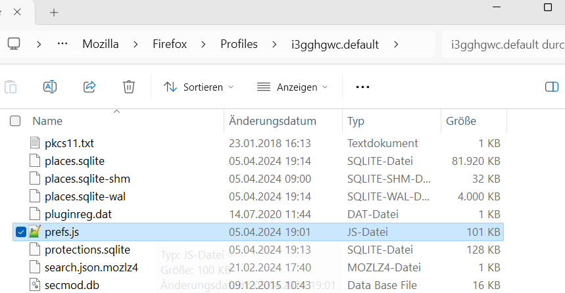Toggle the details pane icon
The image size is (565, 293).
(552, 87)
